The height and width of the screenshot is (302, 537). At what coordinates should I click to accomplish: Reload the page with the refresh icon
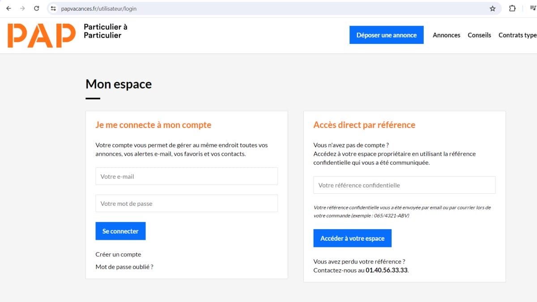(x=37, y=9)
